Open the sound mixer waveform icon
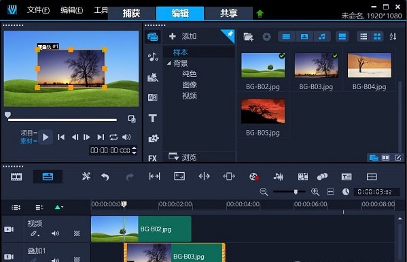407x262 pixels. [x=279, y=177]
